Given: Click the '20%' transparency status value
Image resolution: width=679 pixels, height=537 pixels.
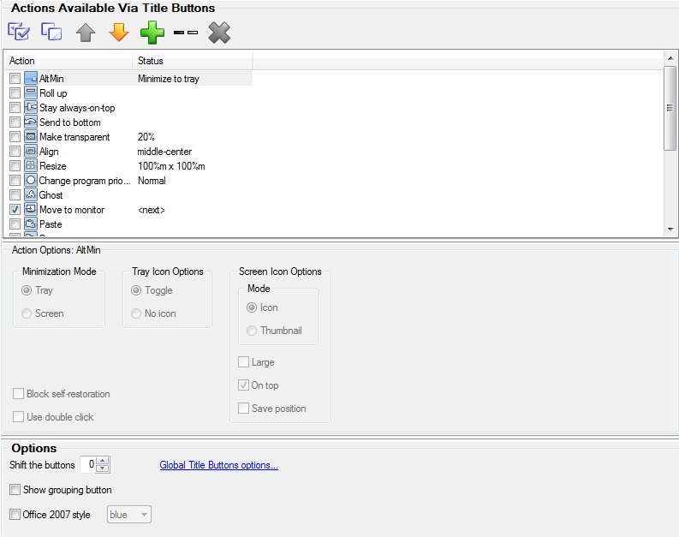Looking at the screenshot, I should point(146,137).
